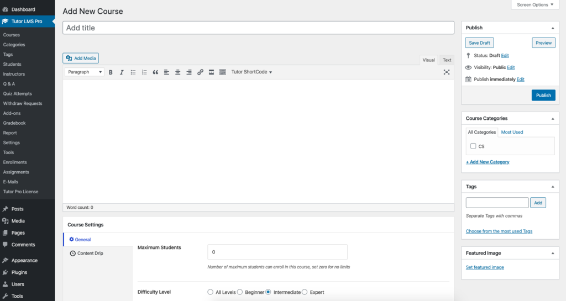Add a blockquote with quote icon
The image size is (566, 301).
155,72
